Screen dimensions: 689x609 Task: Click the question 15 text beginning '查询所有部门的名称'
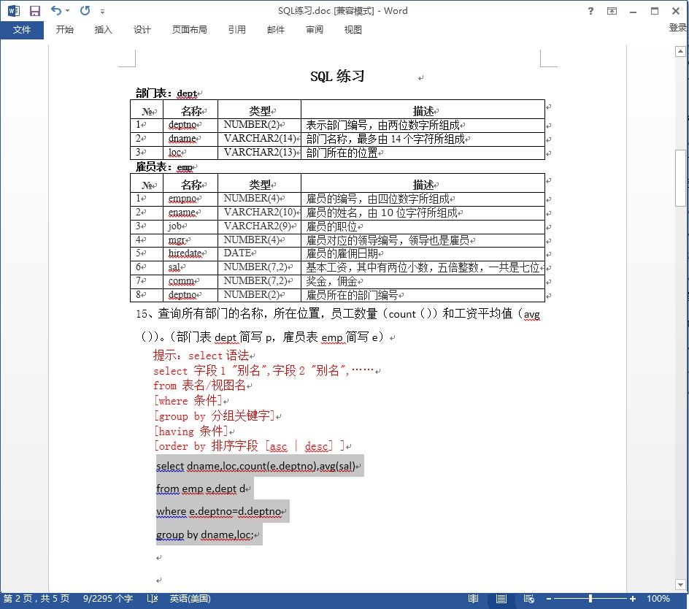(x=338, y=326)
